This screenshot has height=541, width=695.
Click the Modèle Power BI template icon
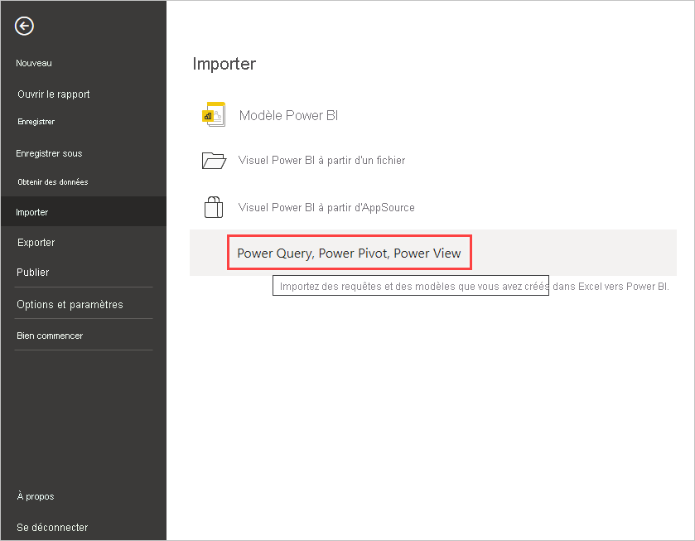point(214,114)
